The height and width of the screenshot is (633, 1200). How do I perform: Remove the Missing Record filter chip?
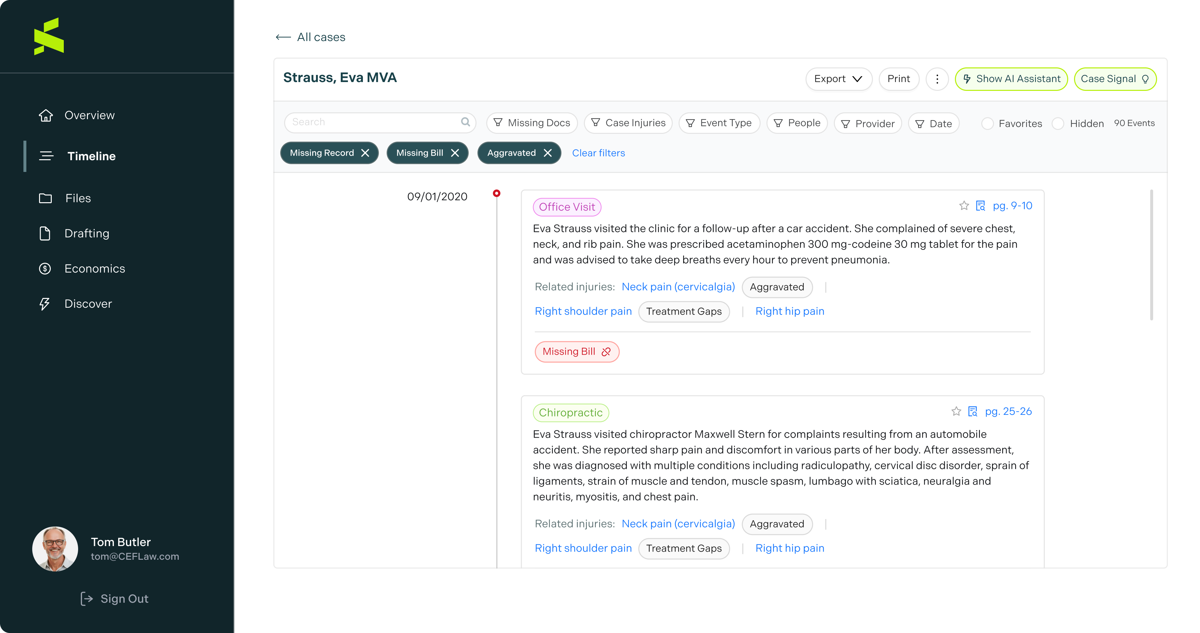(x=366, y=153)
